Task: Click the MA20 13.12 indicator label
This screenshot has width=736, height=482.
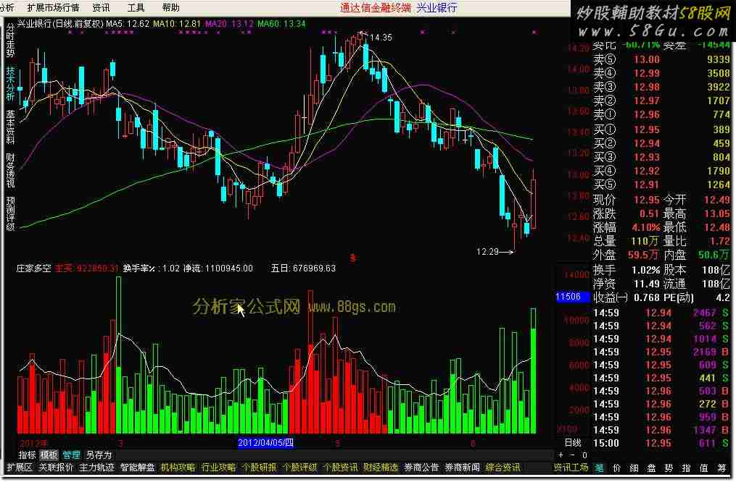Action: click(x=230, y=23)
